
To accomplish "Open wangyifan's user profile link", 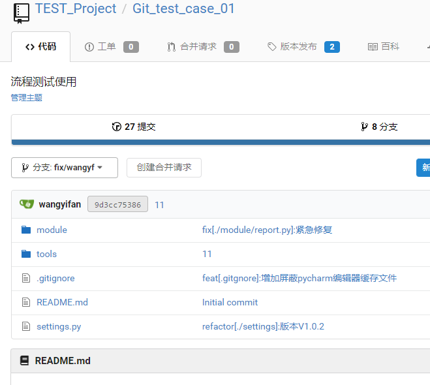I will pyautogui.click(x=60, y=204).
